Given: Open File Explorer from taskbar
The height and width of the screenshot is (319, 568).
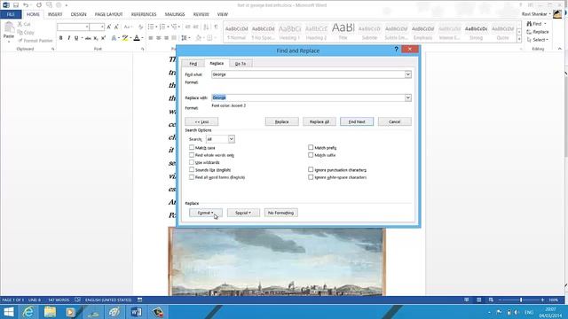Looking at the screenshot, I should [50, 312].
